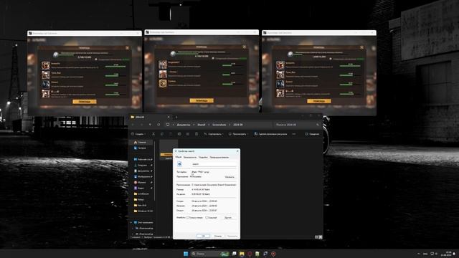Click the Explorer search box

[x=296, y=125]
